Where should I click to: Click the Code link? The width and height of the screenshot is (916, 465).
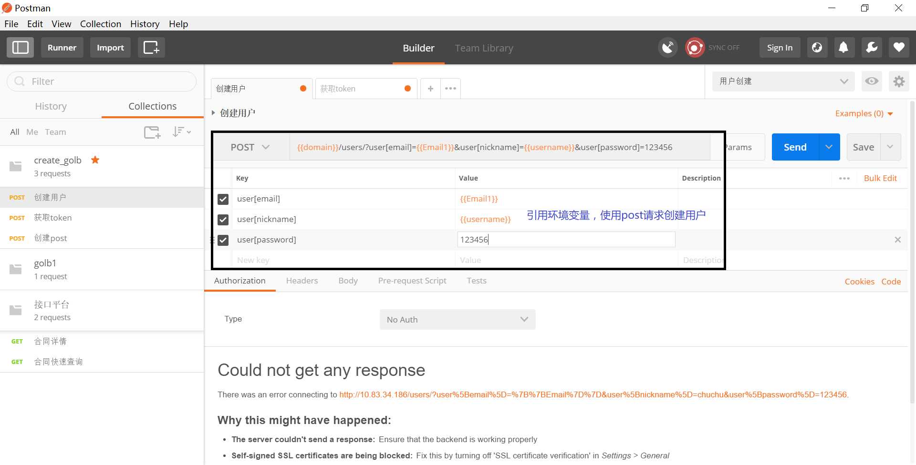[891, 282]
